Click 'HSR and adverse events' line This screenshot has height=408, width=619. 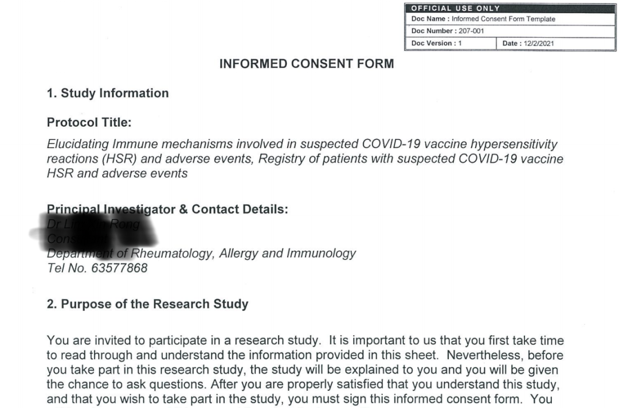click(x=117, y=173)
